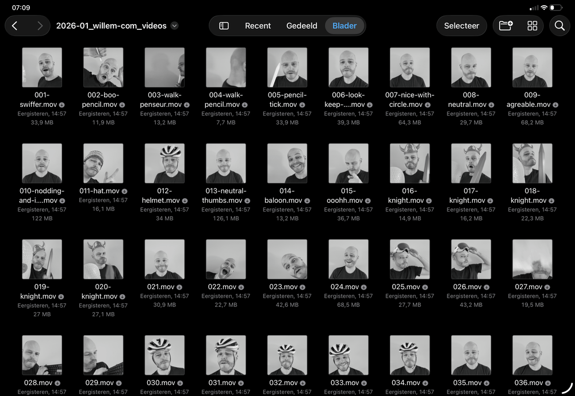
Task: Show file info for 028.mov
Action: click(x=57, y=382)
